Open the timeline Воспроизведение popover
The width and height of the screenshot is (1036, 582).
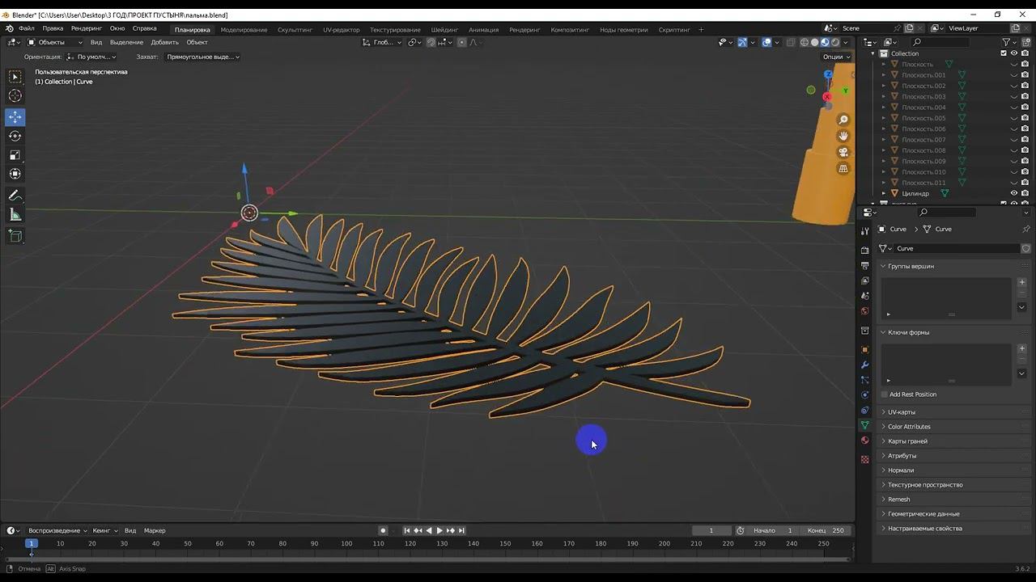tap(57, 530)
